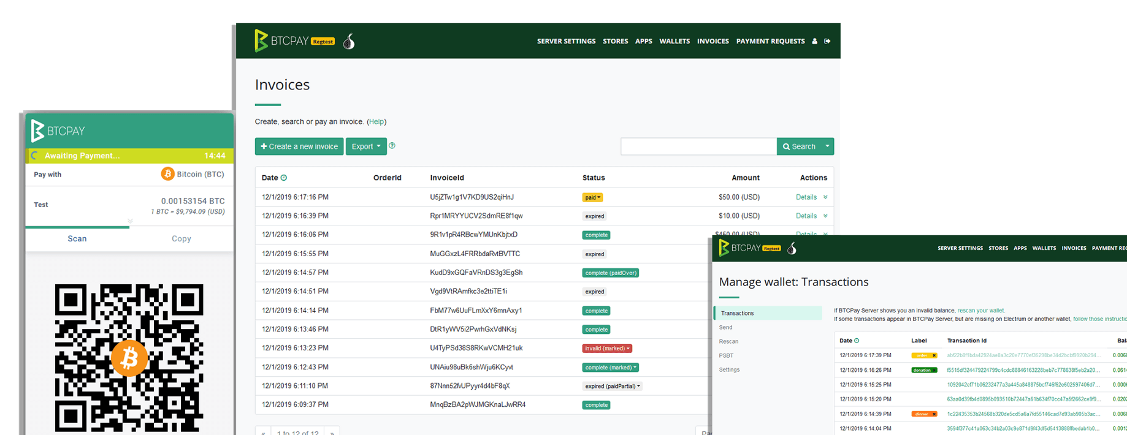Viewport: 1127px width, 435px height.
Task: Open transaction 63aa0d39fb4d0895b093510b link
Action: pyautogui.click(x=1023, y=399)
